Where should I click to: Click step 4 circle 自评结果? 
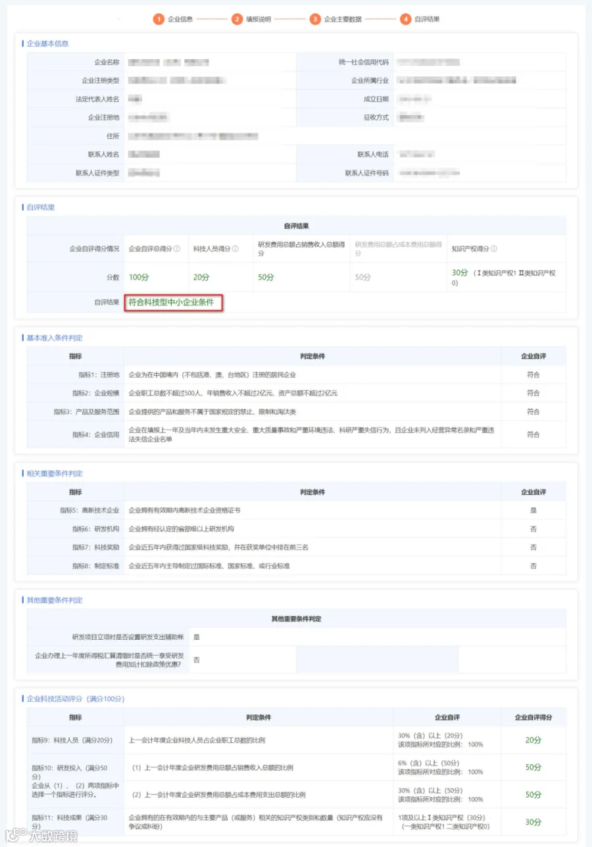406,19
